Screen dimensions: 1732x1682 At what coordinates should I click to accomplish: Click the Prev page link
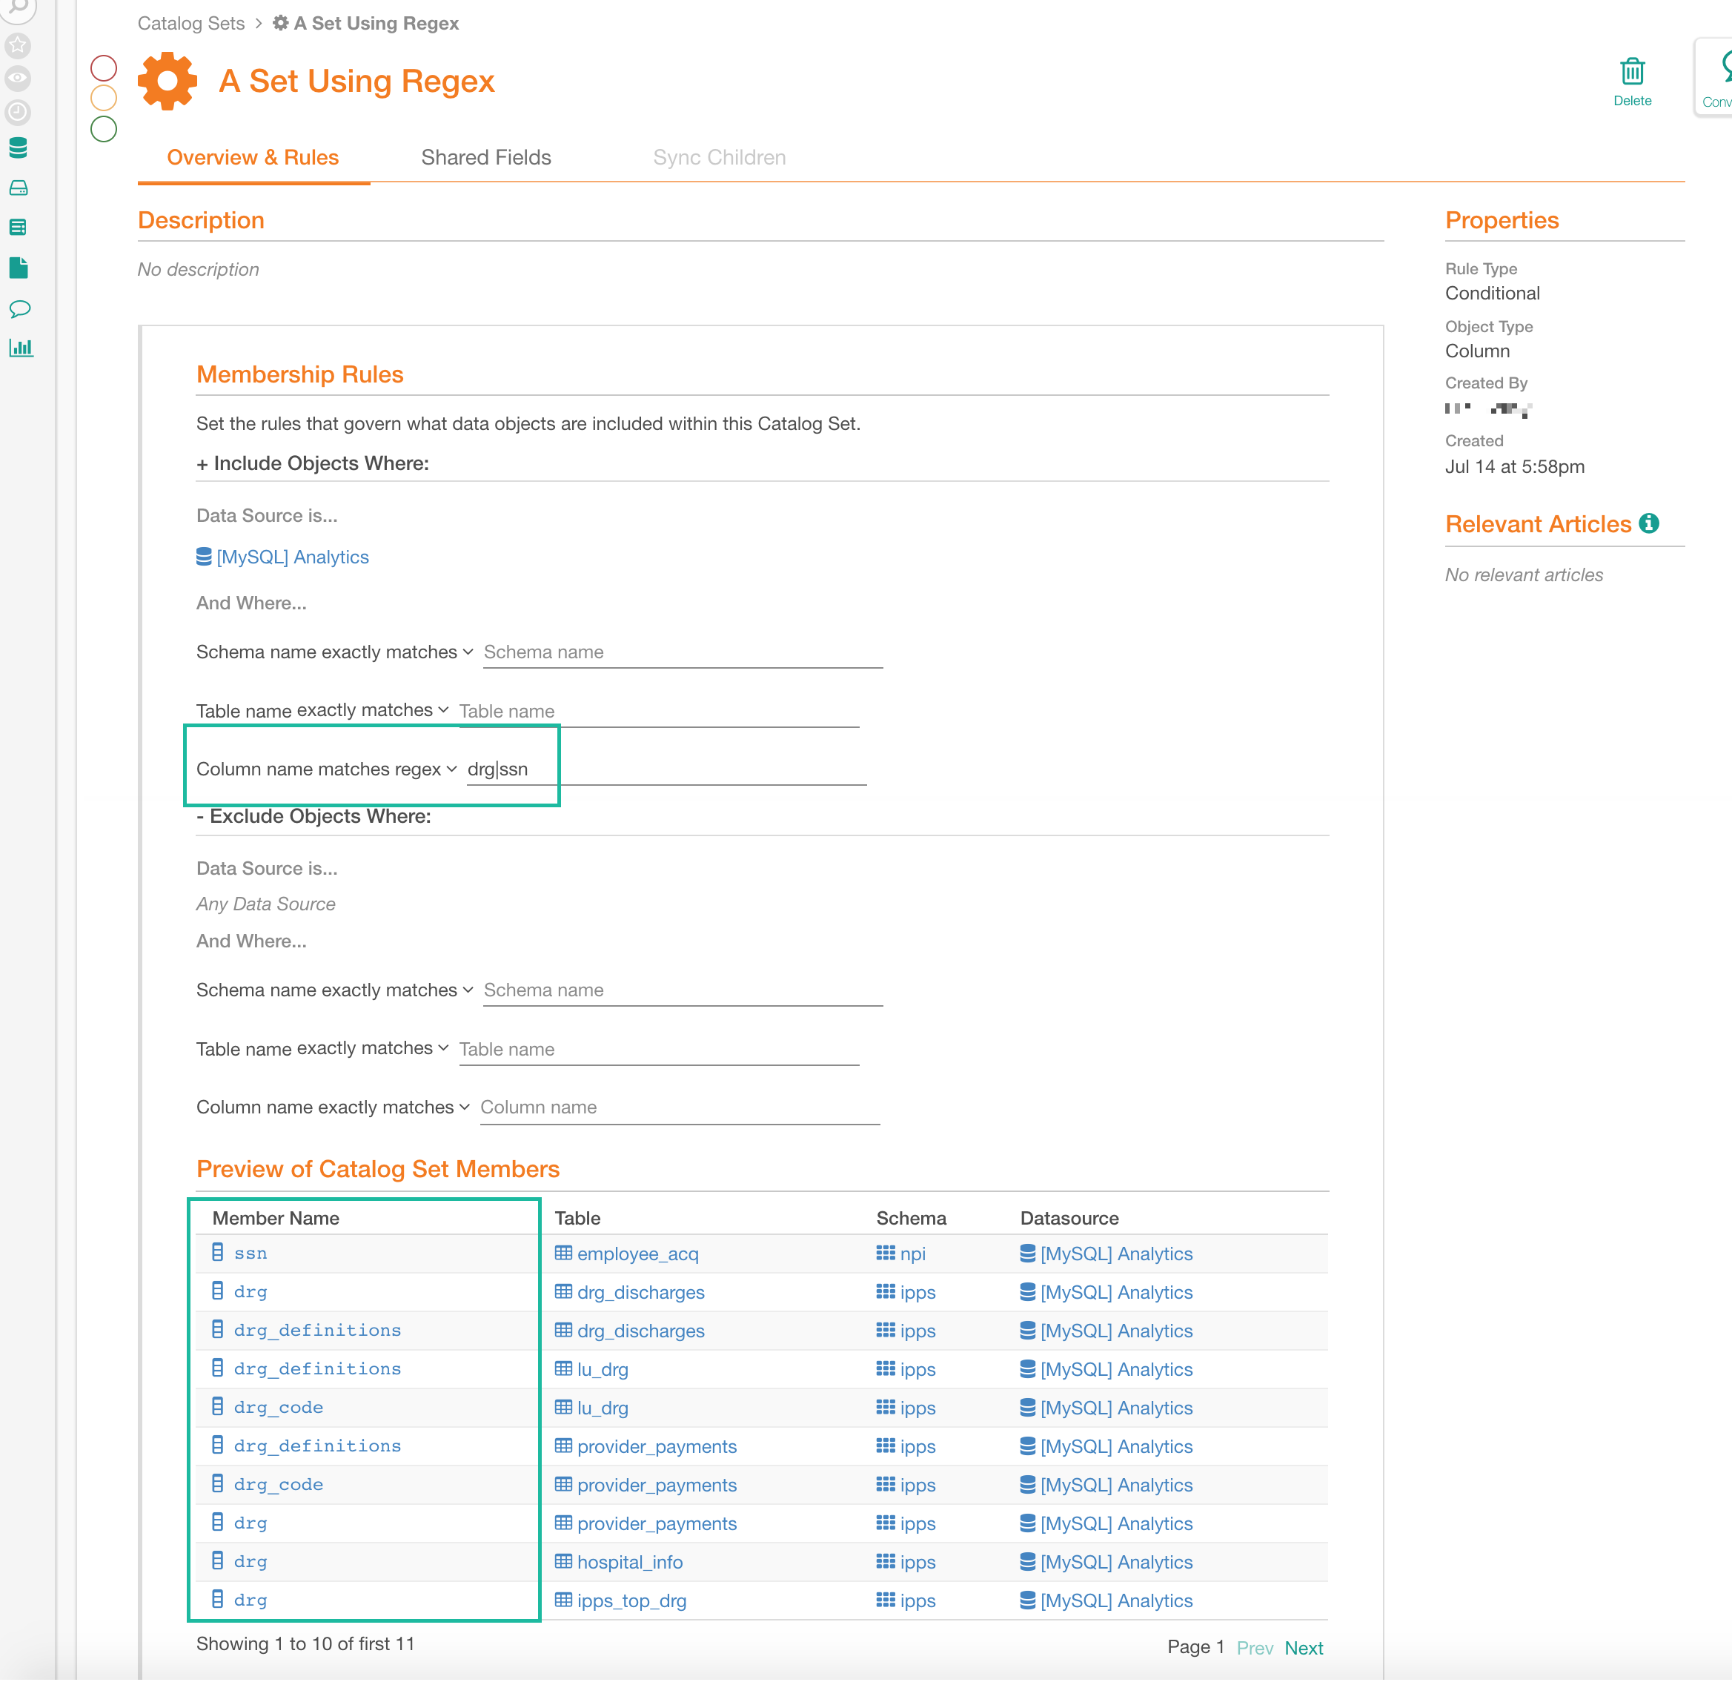tap(1255, 1649)
